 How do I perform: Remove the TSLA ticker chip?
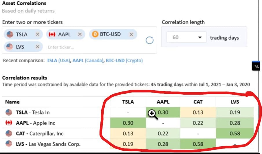(x=37, y=34)
